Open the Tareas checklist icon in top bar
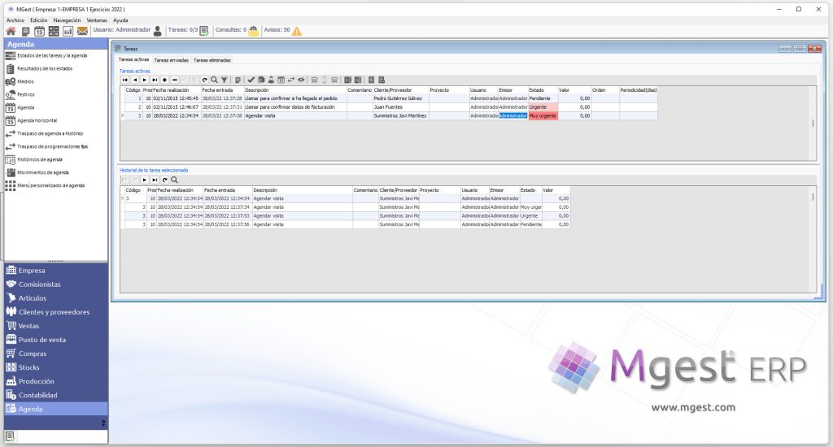 pos(204,32)
